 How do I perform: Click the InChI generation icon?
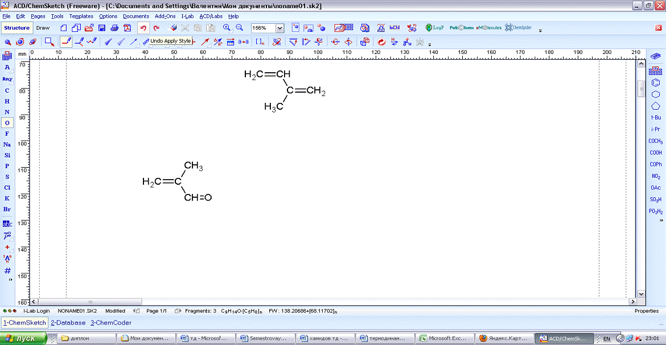pyautogui.click(x=394, y=28)
